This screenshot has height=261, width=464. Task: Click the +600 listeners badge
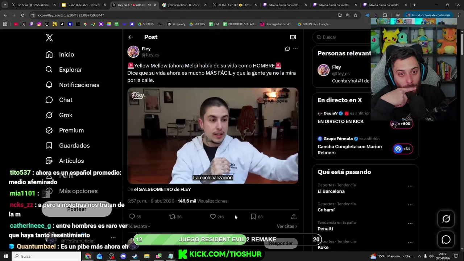(x=401, y=124)
